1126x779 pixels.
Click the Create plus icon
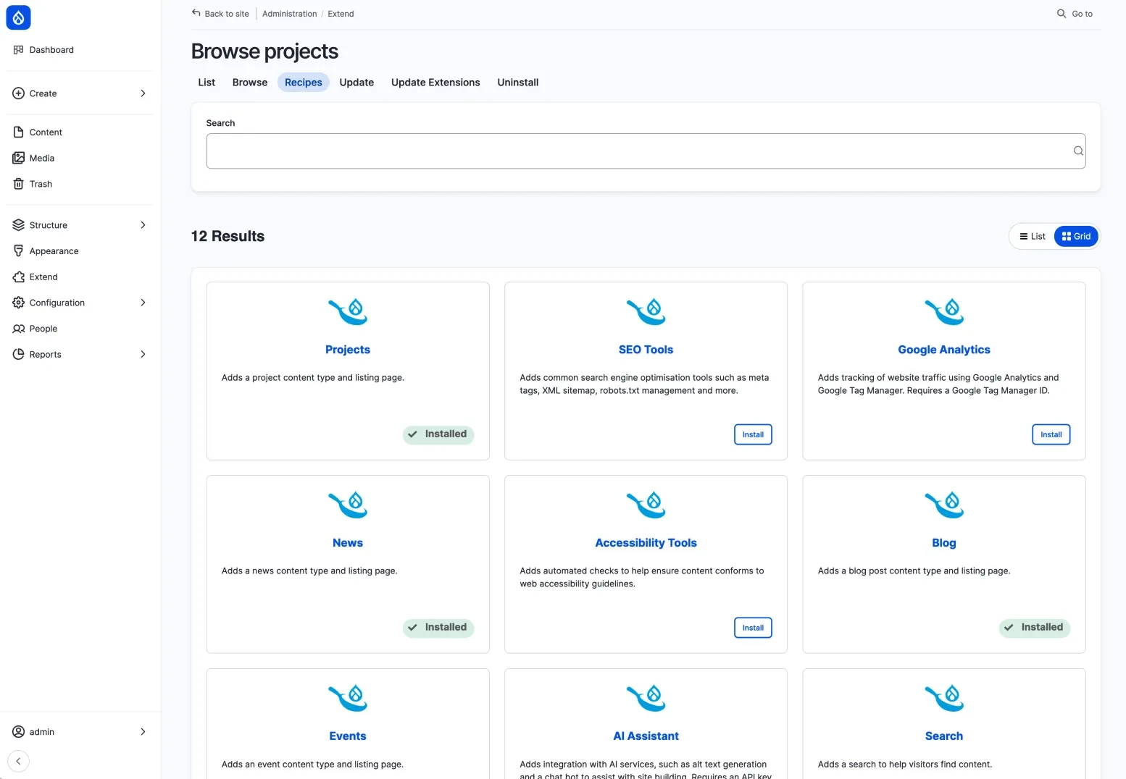[x=19, y=93]
